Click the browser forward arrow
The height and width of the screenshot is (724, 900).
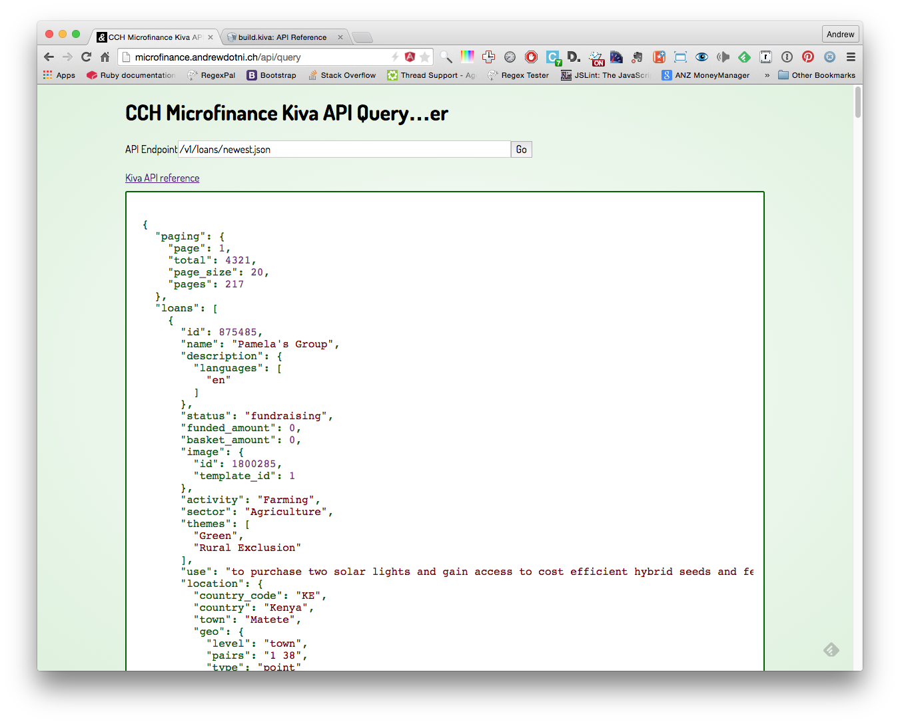point(67,57)
